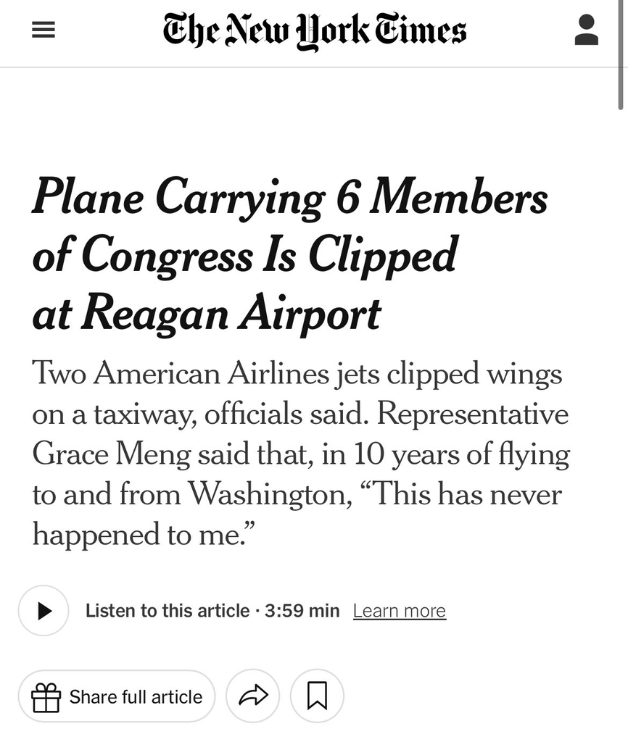The width and height of the screenshot is (628, 742).
Task: Click the page scrollbar thumb
Action: 621,55
